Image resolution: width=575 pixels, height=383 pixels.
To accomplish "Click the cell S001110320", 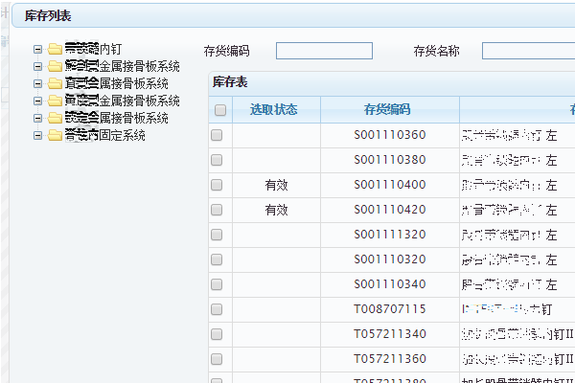I will point(390,259).
